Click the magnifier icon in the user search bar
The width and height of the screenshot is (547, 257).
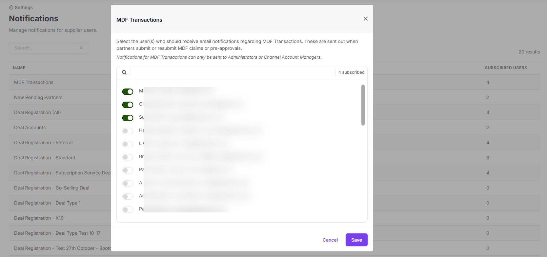[x=124, y=72]
